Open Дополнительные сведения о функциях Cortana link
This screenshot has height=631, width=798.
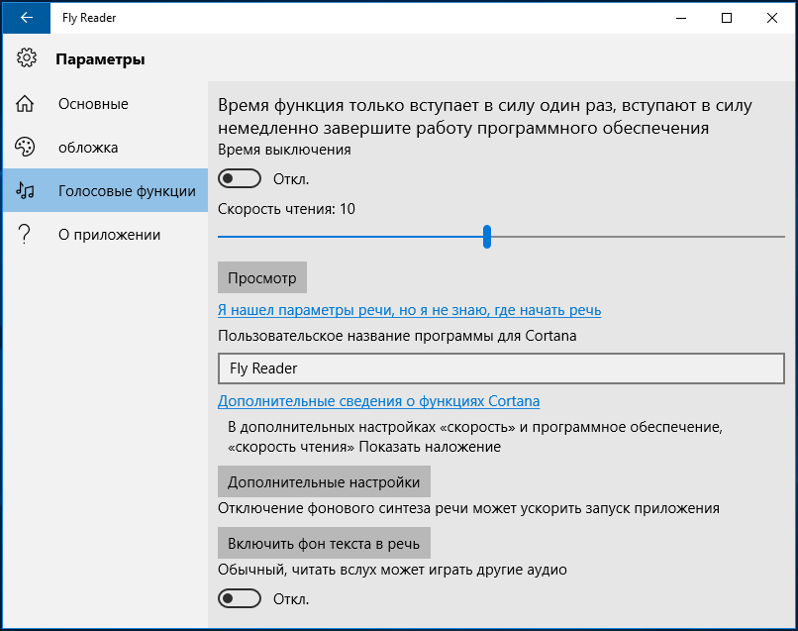378,401
